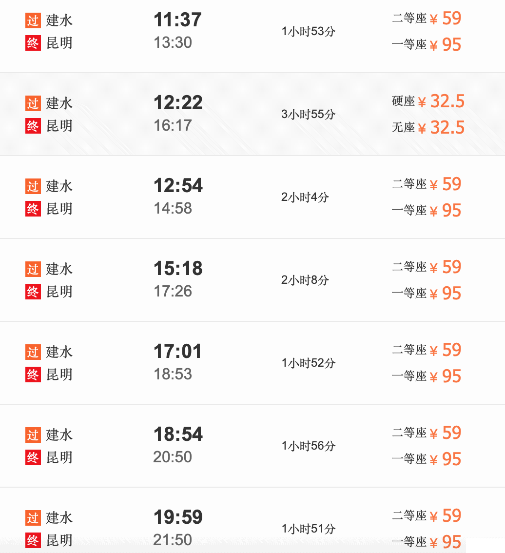Click the 终 icon on the 16:17 arrival row
The image size is (505, 553).
33,126
